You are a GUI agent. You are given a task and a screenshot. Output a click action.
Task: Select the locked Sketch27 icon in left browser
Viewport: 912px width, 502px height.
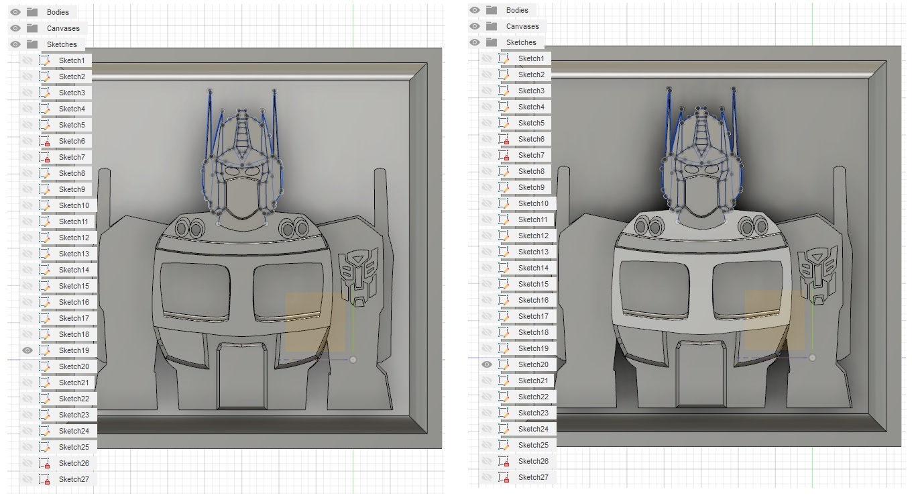tap(45, 479)
